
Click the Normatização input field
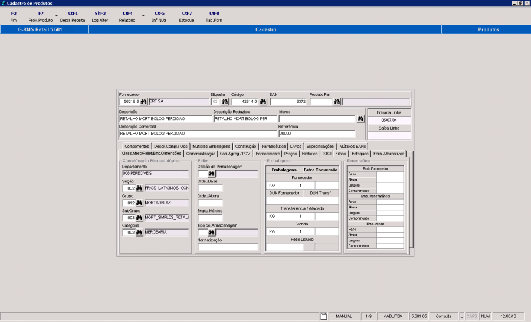coord(228,247)
